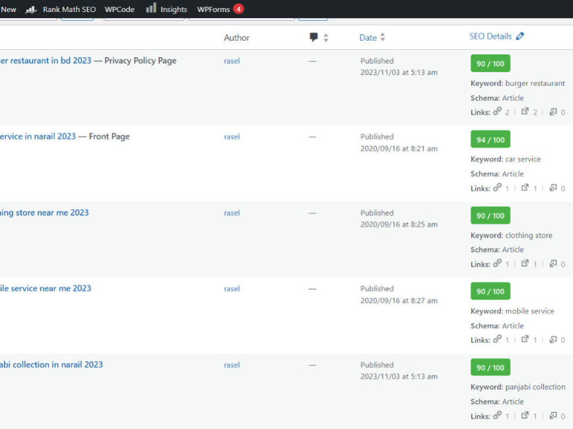Click external links icon in clothing store row

pyautogui.click(x=525, y=263)
